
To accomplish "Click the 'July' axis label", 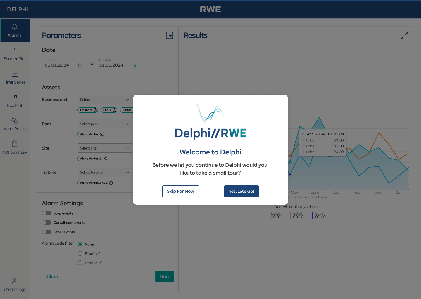I will point(336,192).
